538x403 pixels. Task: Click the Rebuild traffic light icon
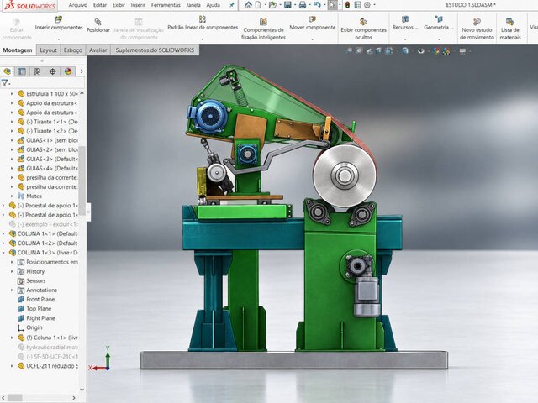[347, 5]
